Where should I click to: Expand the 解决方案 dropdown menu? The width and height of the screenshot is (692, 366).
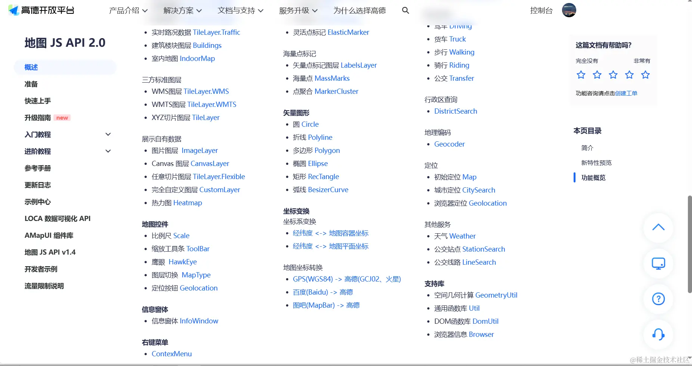click(x=183, y=10)
